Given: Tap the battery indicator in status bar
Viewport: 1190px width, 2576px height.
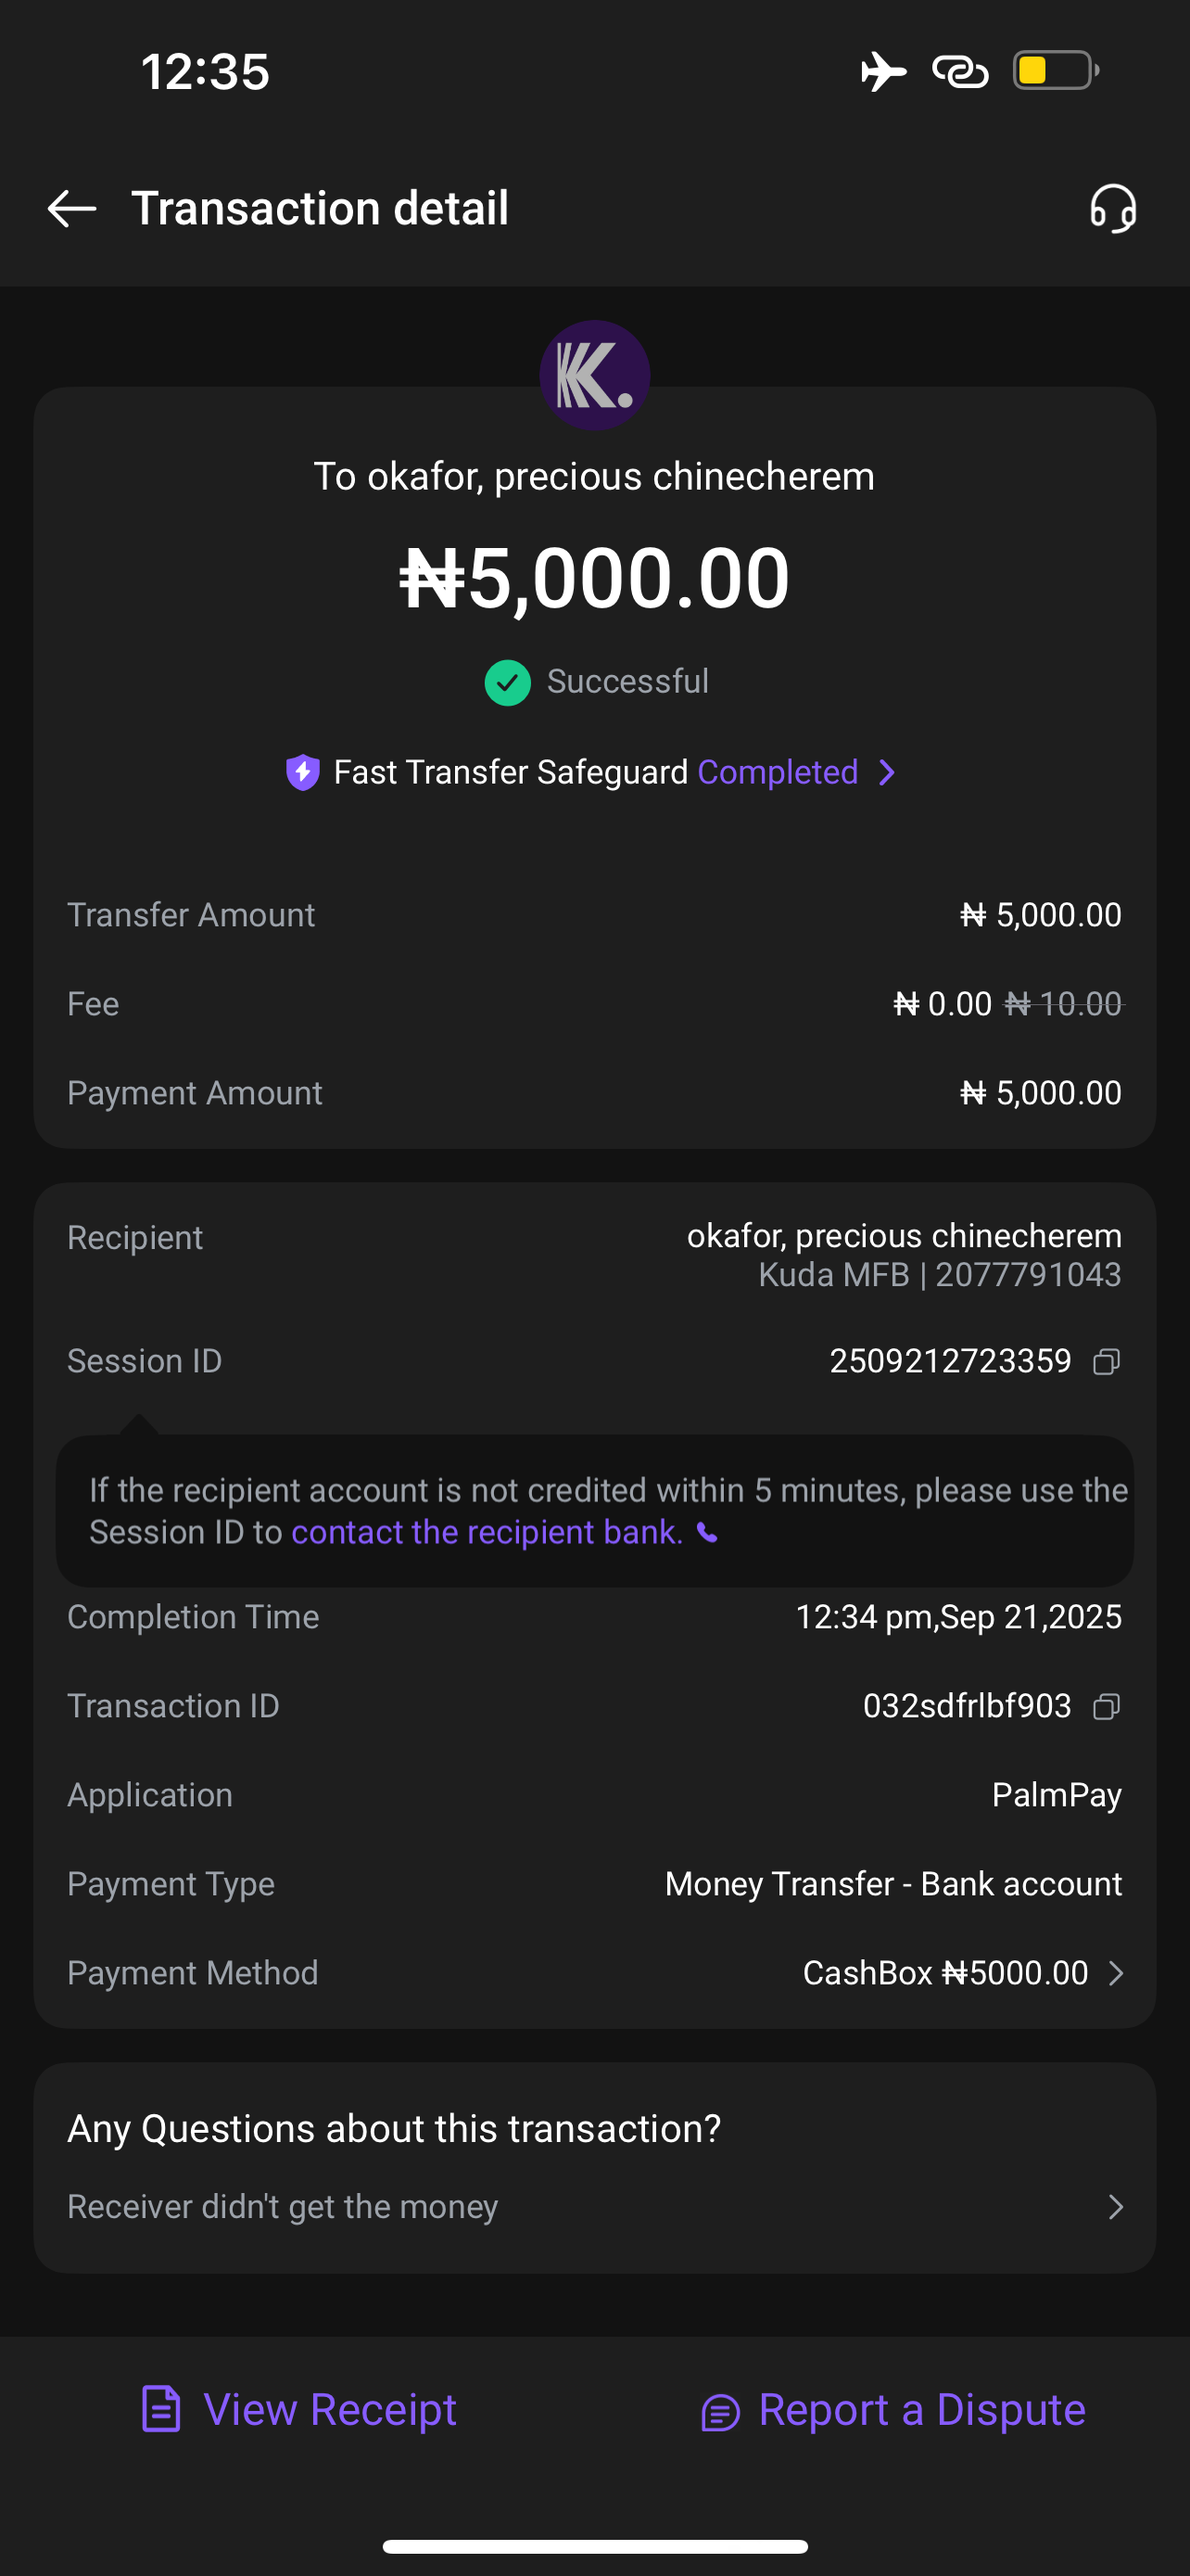Looking at the screenshot, I should coord(1055,71).
